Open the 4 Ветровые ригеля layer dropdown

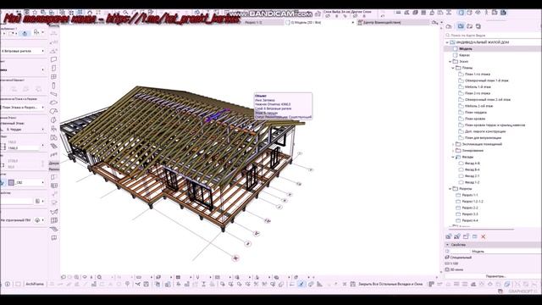coord(23,51)
